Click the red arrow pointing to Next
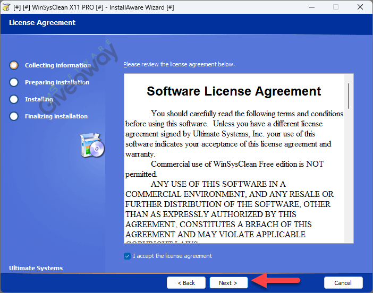The height and width of the screenshot is (293, 373). click(271, 280)
